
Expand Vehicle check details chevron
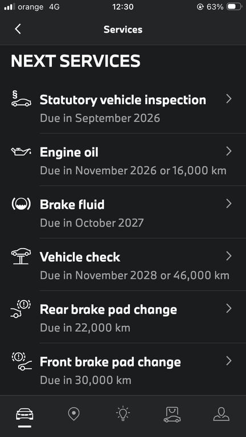[x=229, y=256]
